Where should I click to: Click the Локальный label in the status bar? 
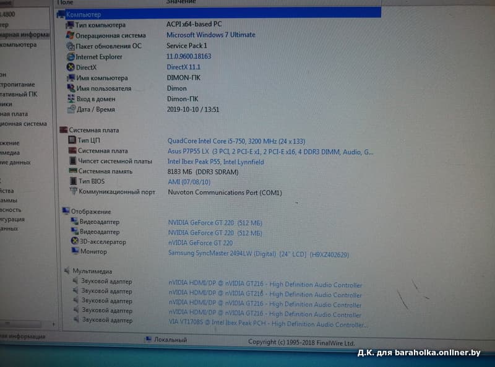point(170,340)
